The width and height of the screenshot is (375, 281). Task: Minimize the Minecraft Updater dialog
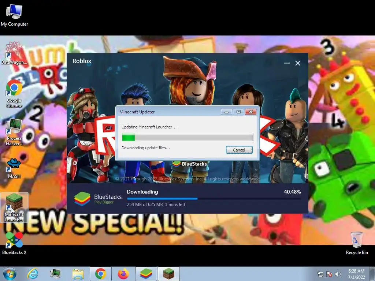(226, 112)
